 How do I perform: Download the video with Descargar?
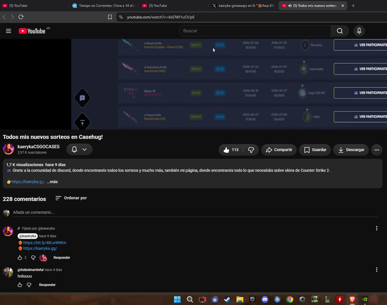(351, 150)
